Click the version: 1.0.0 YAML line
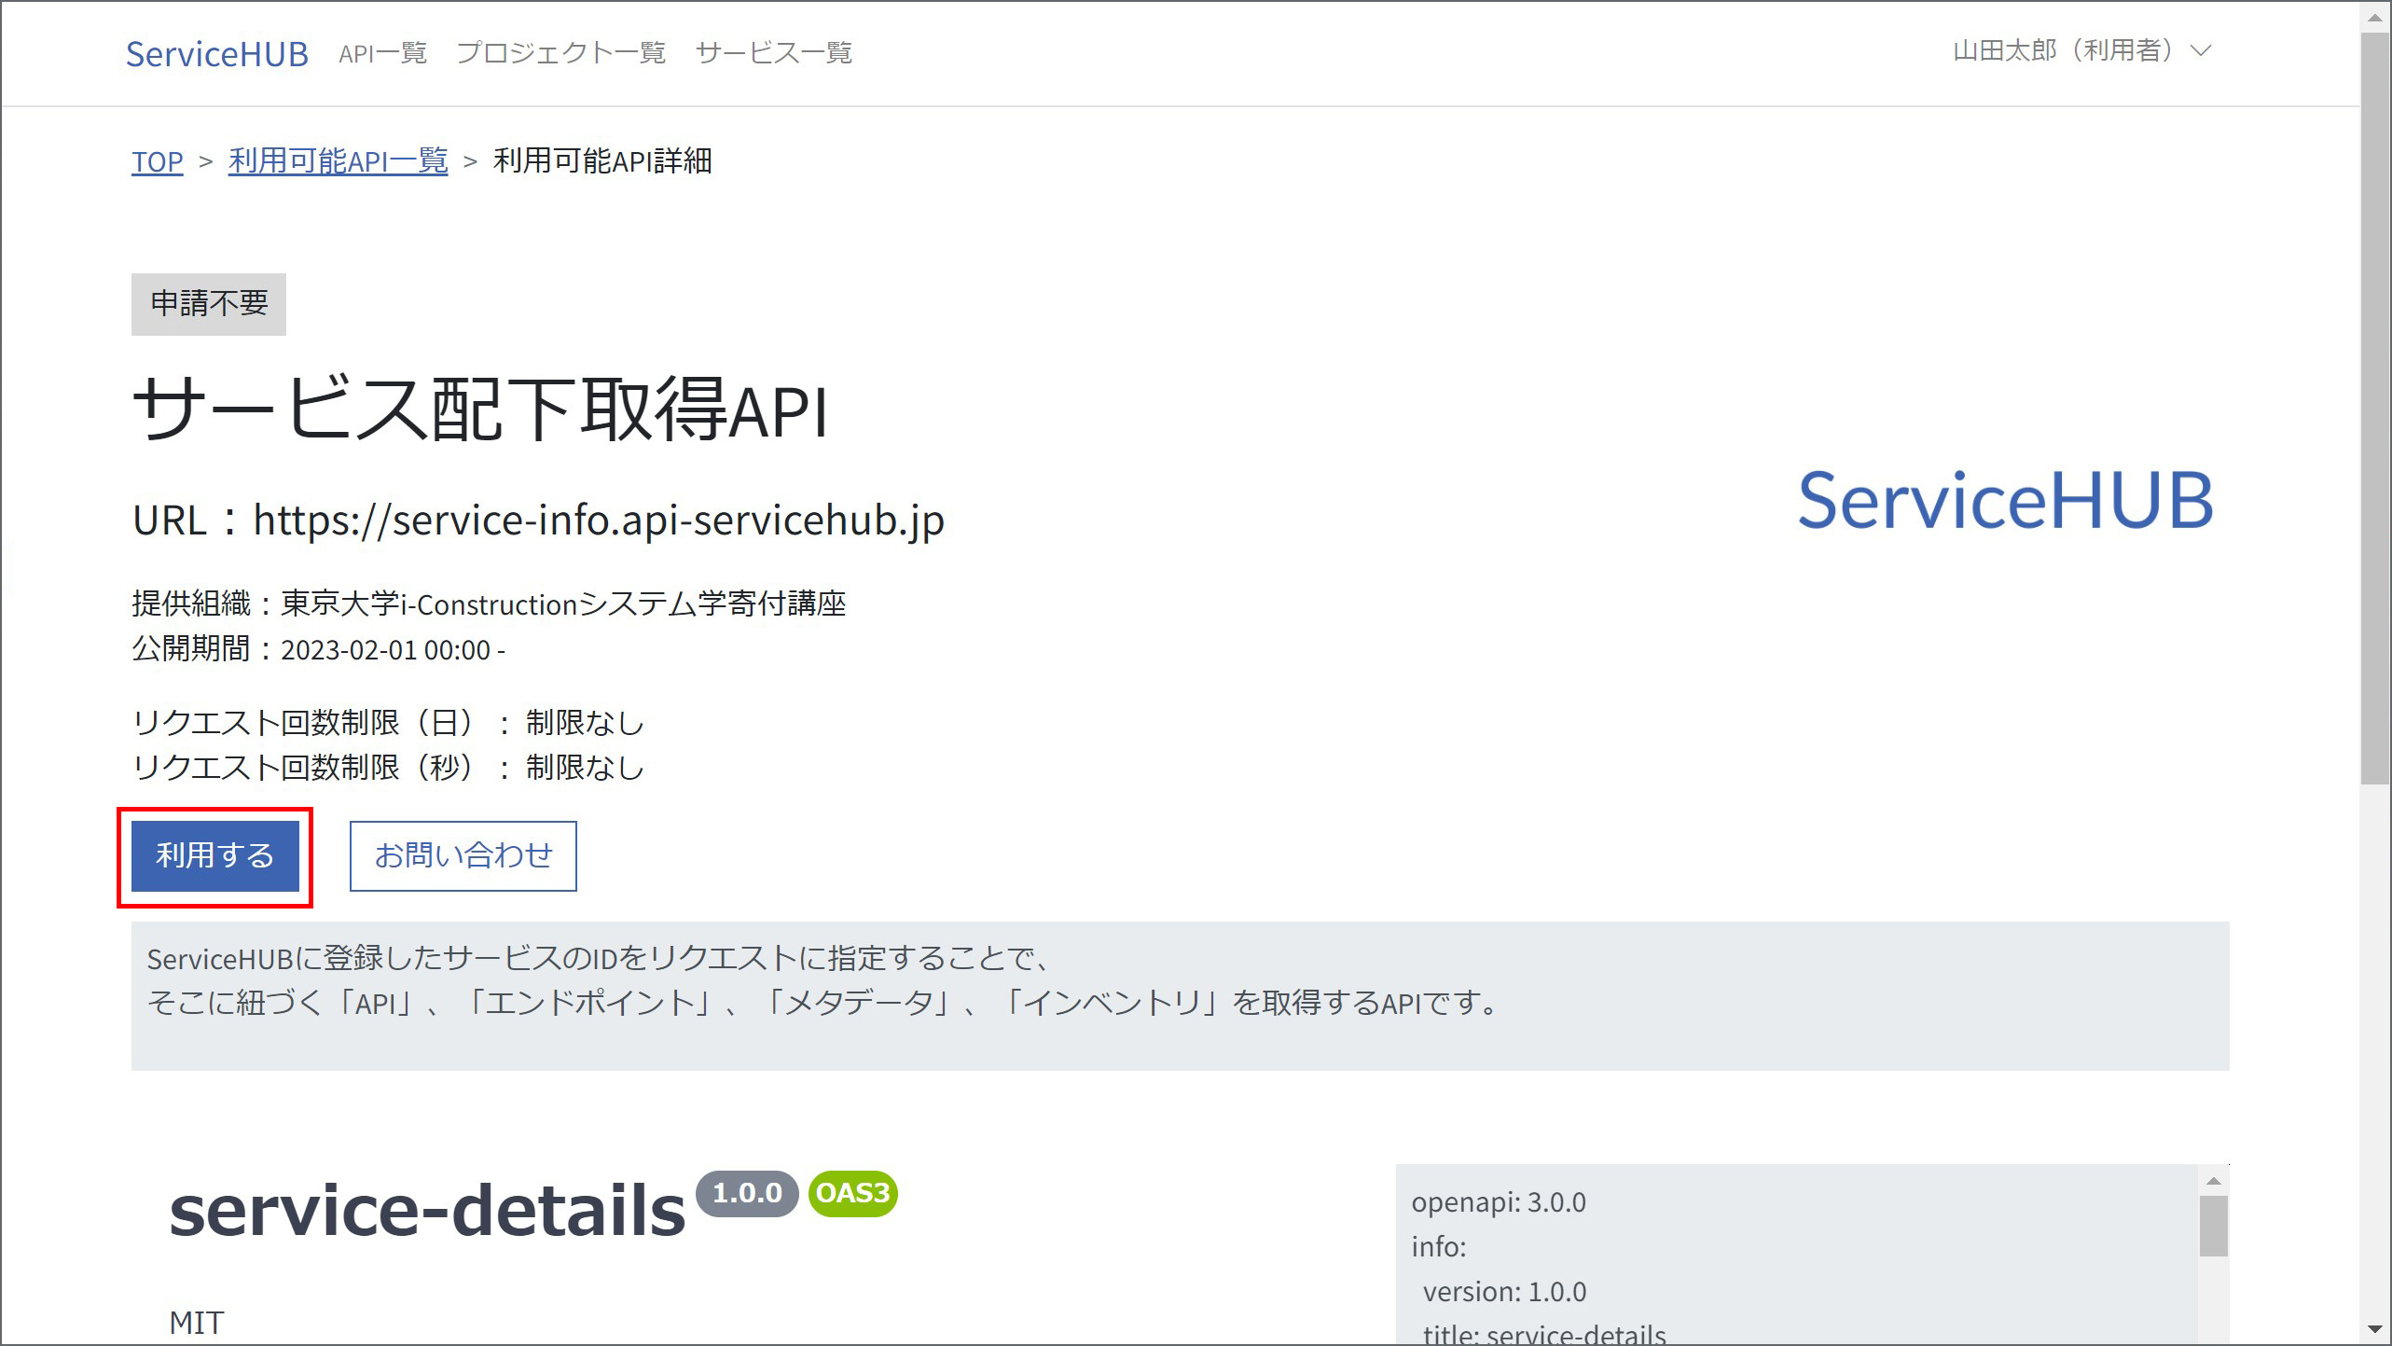This screenshot has width=2392, height=1346. click(x=1504, y=1292)
